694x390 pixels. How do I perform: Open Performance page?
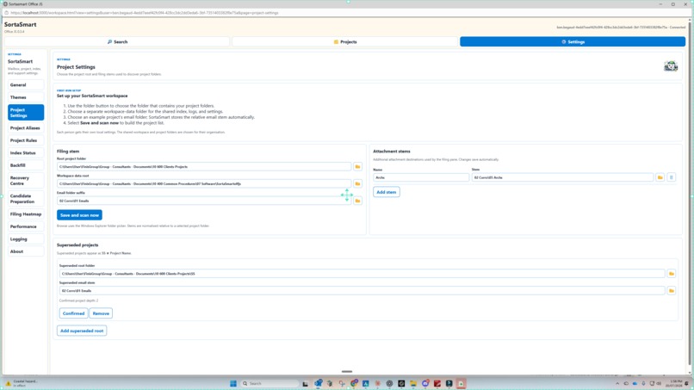[x=26, y=226]
